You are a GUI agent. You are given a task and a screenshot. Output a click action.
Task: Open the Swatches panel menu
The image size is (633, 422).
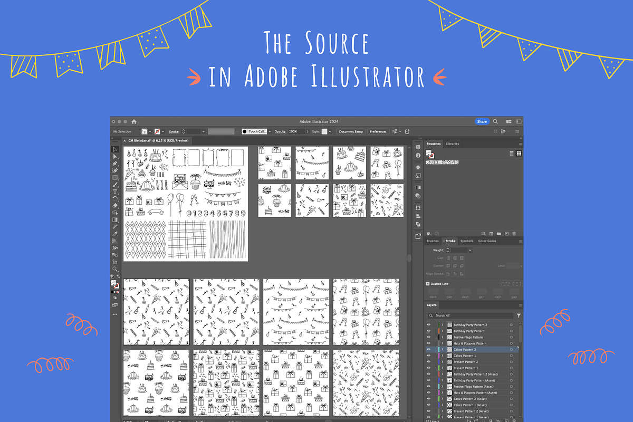(521, 143)
